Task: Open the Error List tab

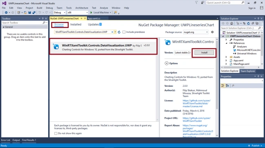Action: pyautogui.click(x=6, y=140)
